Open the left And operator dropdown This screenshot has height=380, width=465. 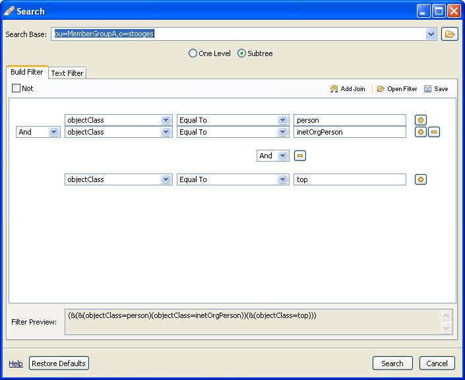click(x=53, y=132)
